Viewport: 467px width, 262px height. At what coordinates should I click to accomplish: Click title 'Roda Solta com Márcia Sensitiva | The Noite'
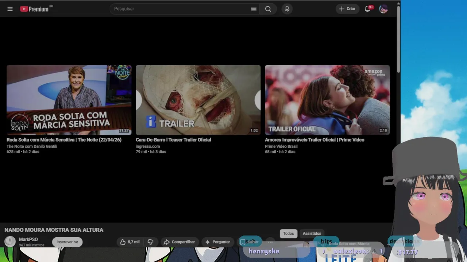[64, 140]
